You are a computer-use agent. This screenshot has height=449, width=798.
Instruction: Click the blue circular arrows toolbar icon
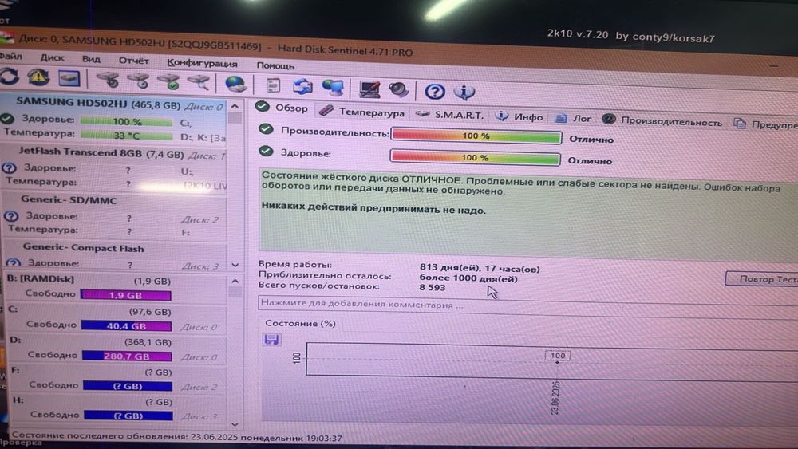click(x=302, y=86)
